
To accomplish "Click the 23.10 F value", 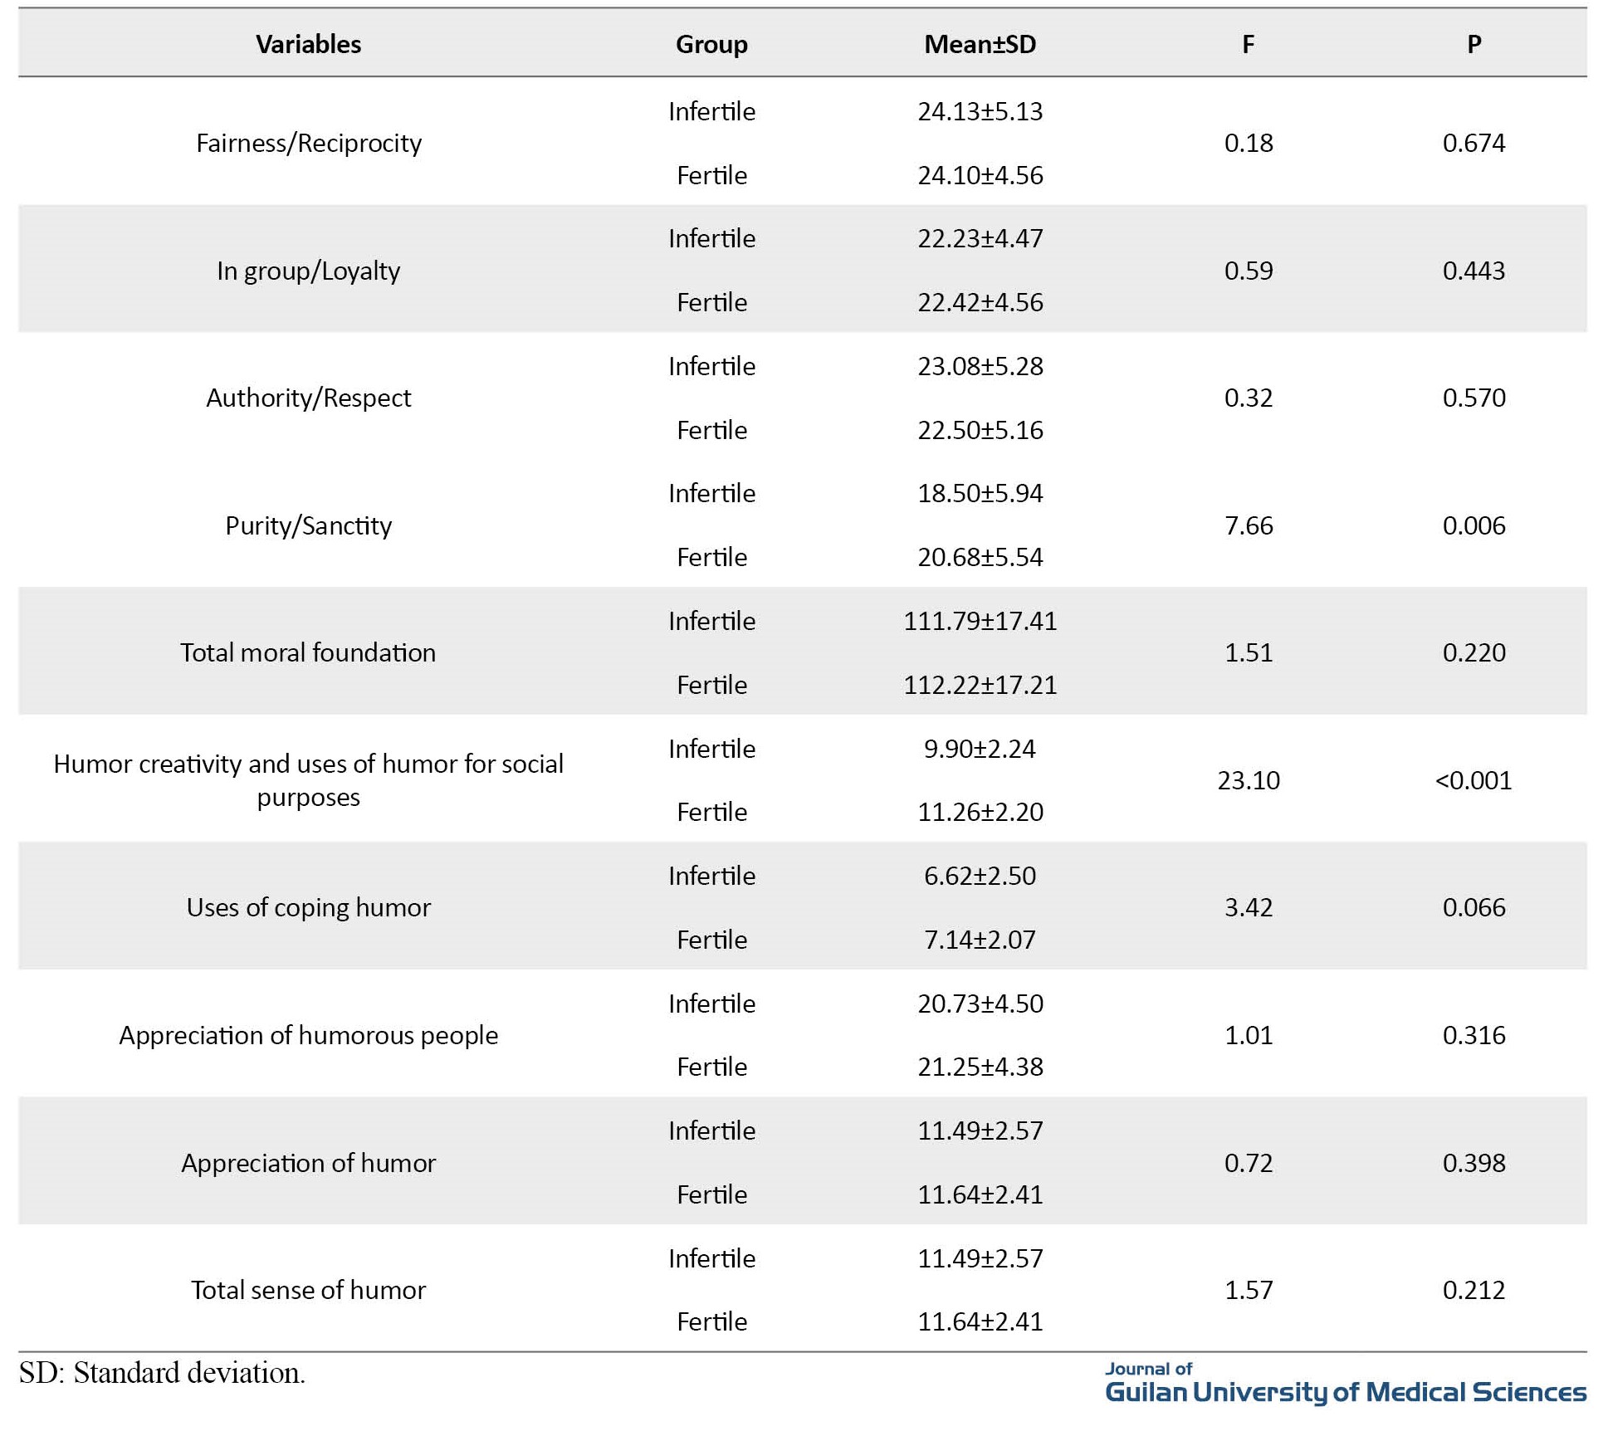I will [x=1248, y=780].
